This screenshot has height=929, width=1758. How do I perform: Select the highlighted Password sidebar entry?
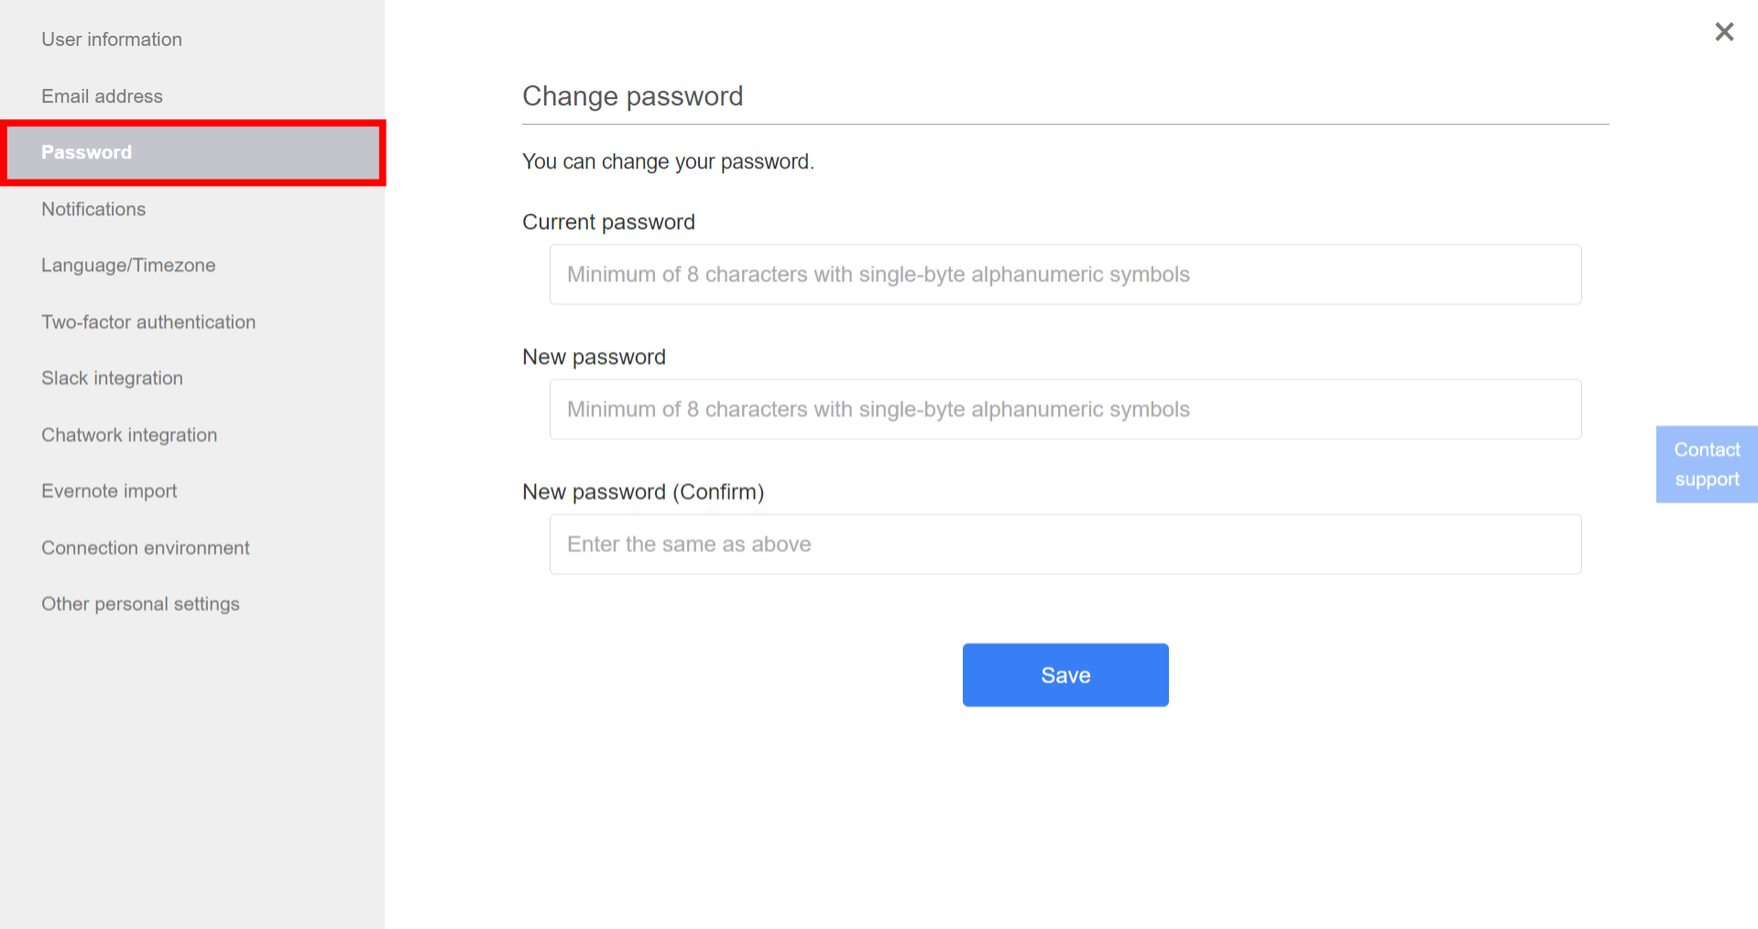(86, 152)
